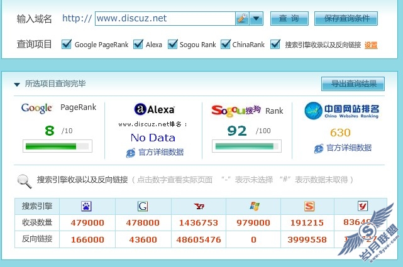Click the Windows Live search engine icon
Viewport: 403px width, 267px height.
tap(254, 206)
